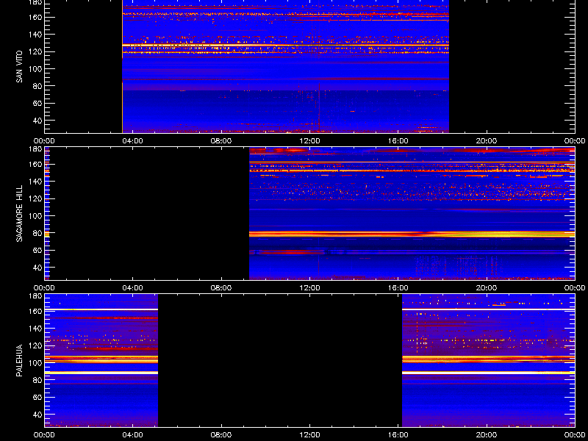Click 08:00 time label under Sagamore Hill plot
The image size is (588, 441).
[x=221, y=288]
